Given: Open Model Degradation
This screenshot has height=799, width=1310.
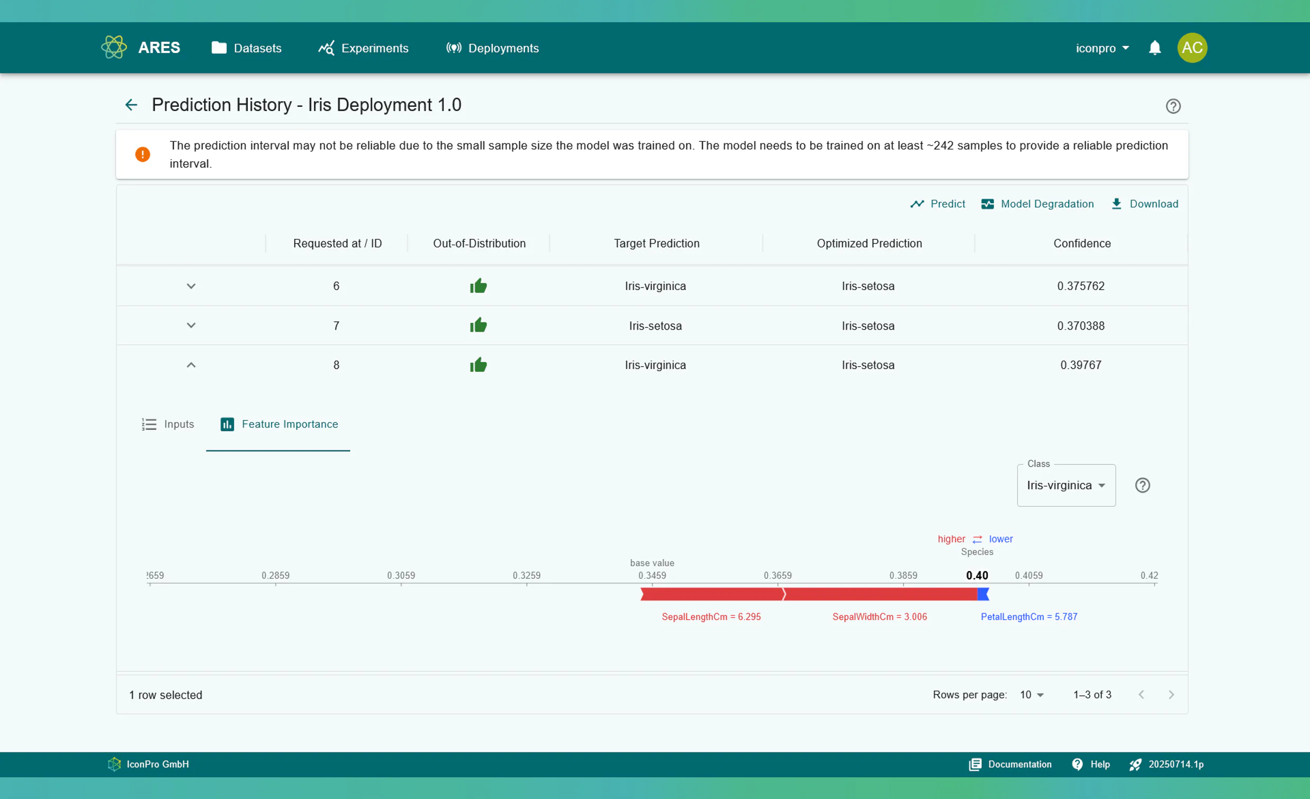Looking at the screenshot, I should coord(1037,204).
